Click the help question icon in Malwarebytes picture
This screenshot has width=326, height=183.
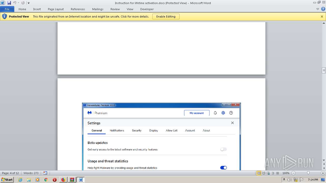(231, 113)
